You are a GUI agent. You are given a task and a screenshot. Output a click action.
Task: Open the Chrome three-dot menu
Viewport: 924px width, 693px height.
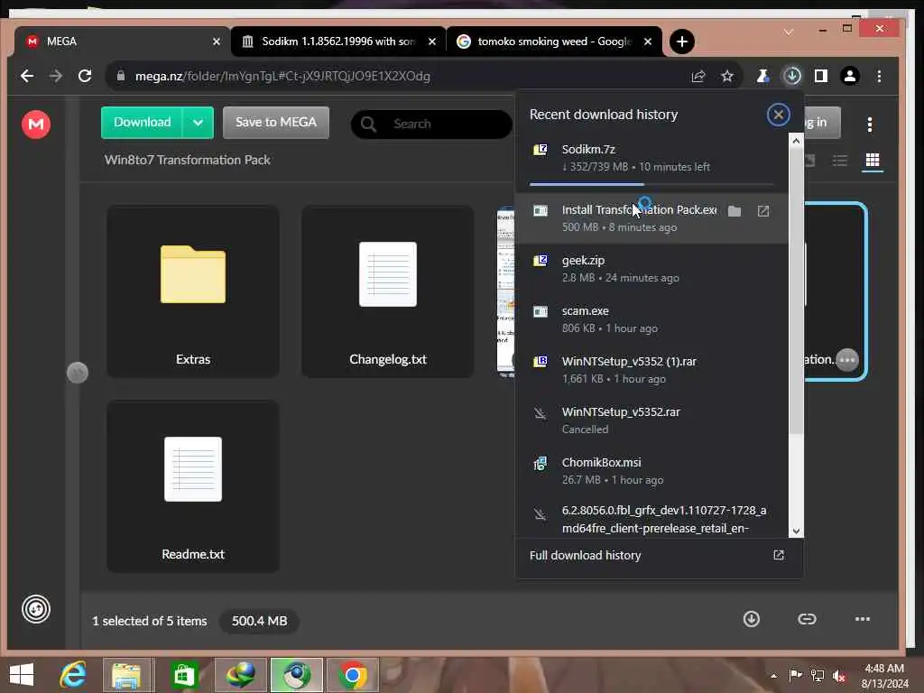pyautogui.click(x=879, y=76)
